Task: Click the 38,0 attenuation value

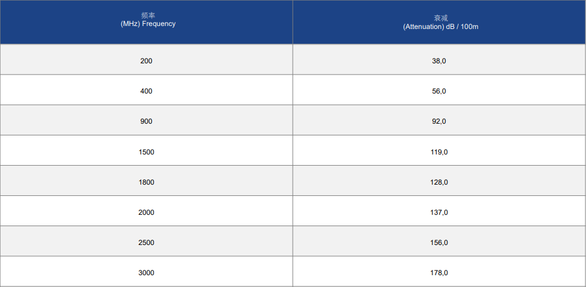Action: tap(439, 61)
